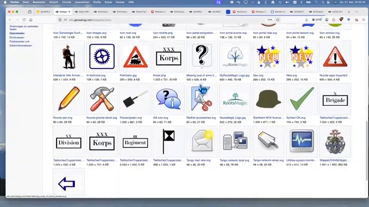Expand the list all tabs chevron
Image resolution: width=369 pixels, height=207 pixels.
tap(357, 11)
